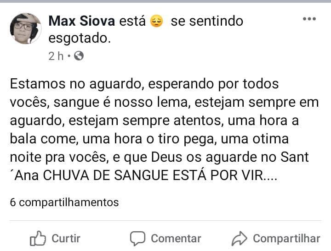View the "6 compartilhamentos" share list
Viewport: 331px width, 251px height.
point(64,202)
